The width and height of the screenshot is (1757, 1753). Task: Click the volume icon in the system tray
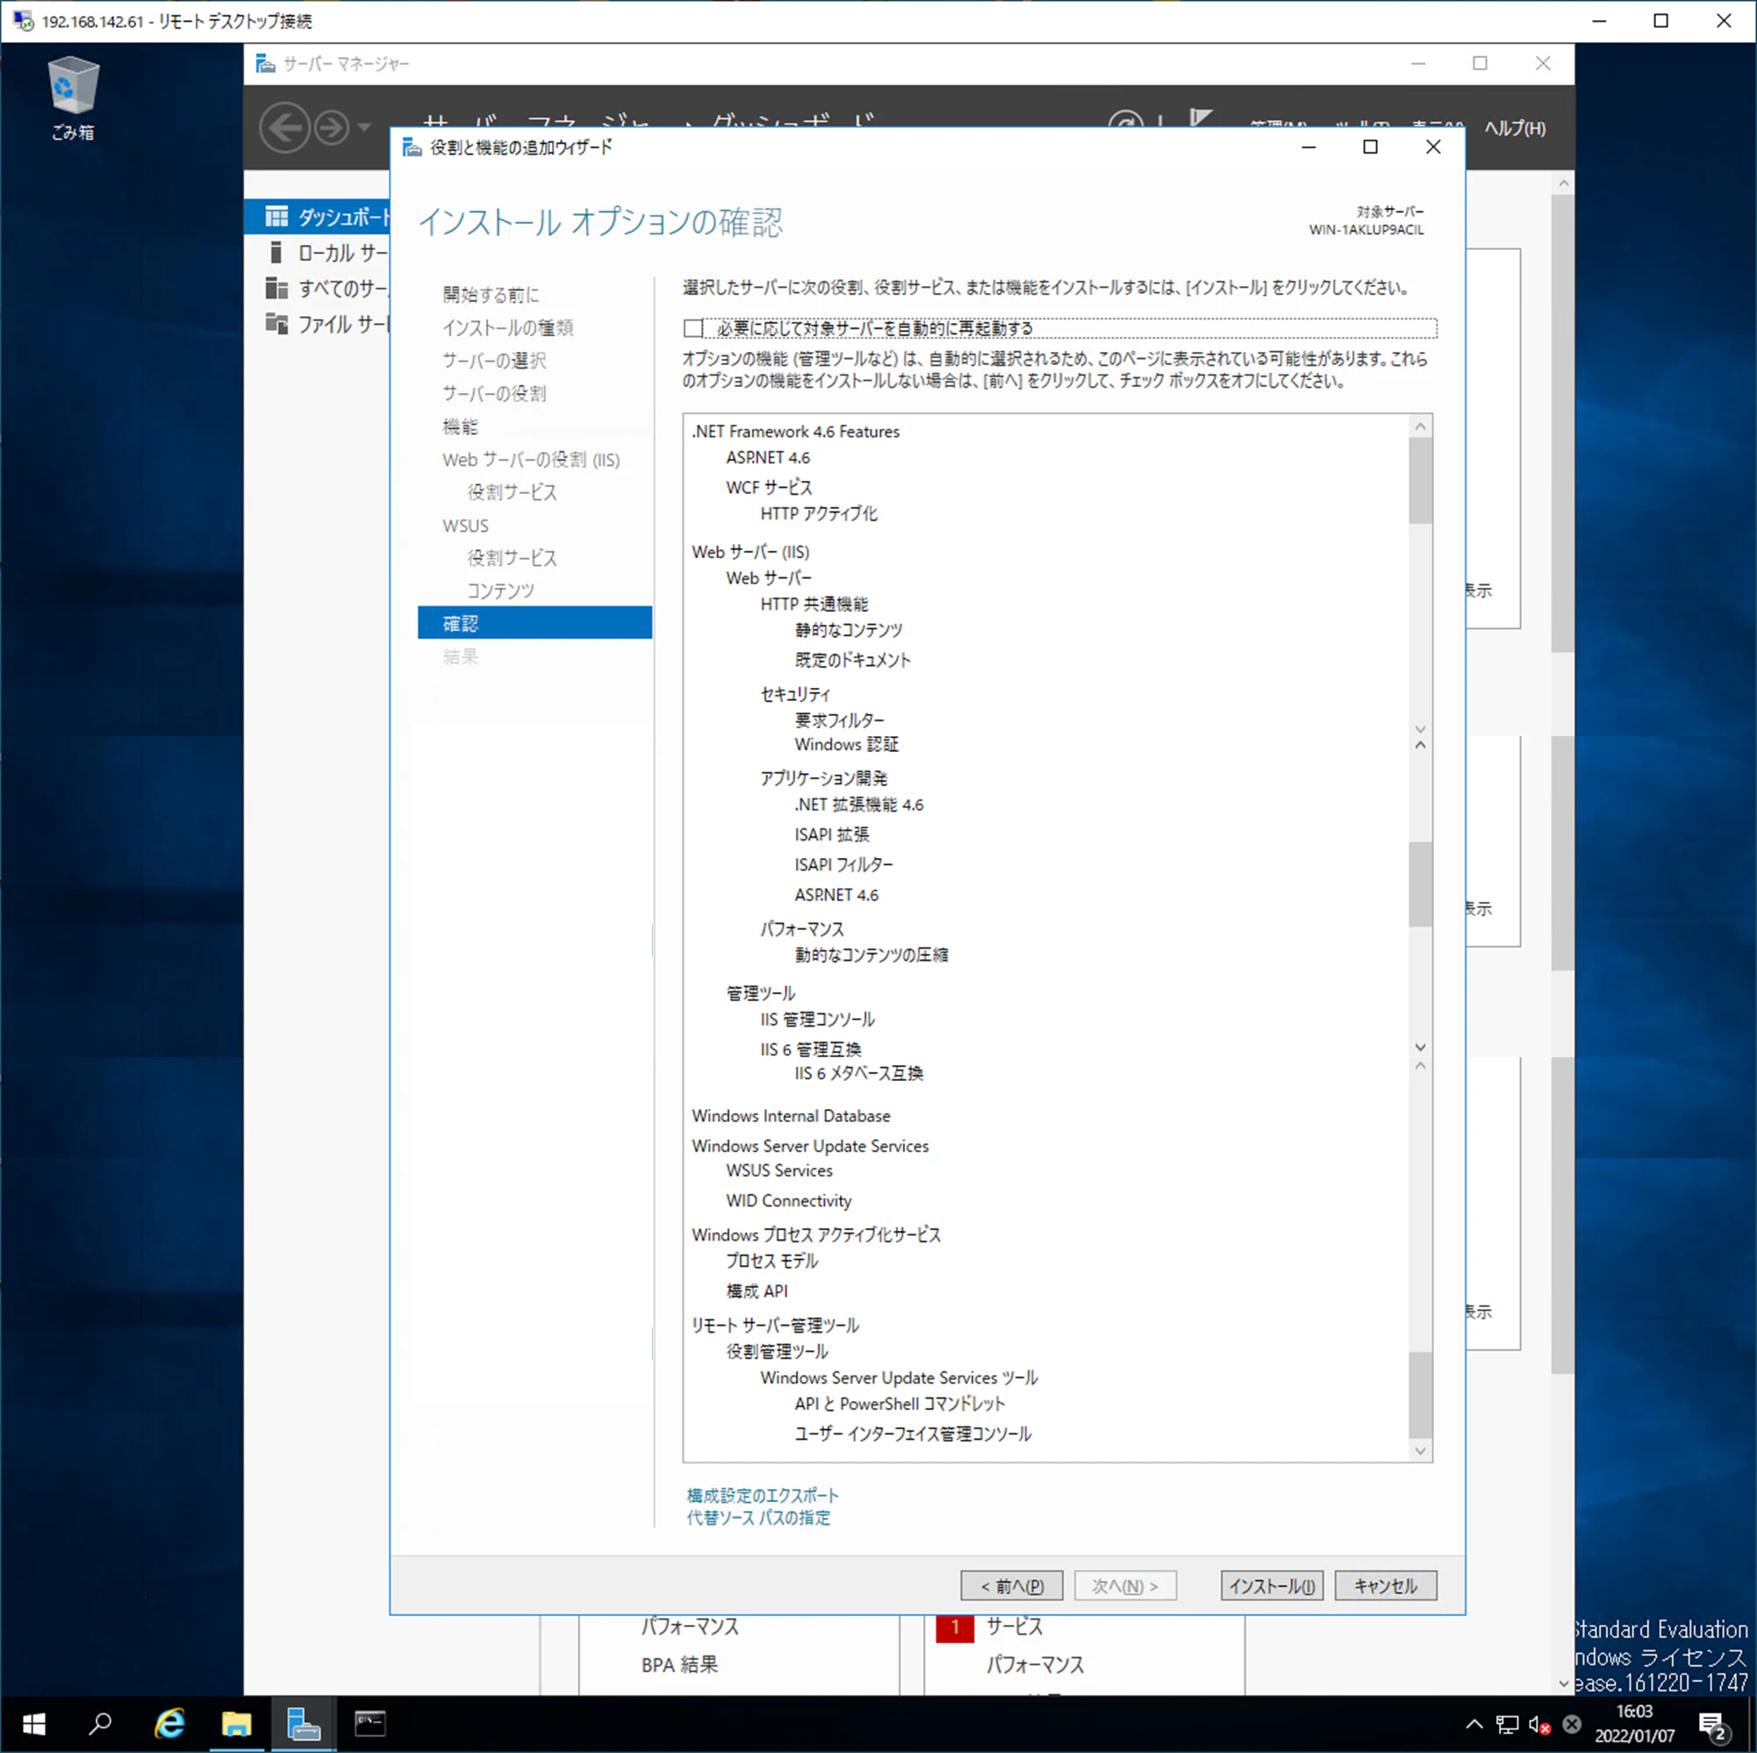pos(1538,1724)
